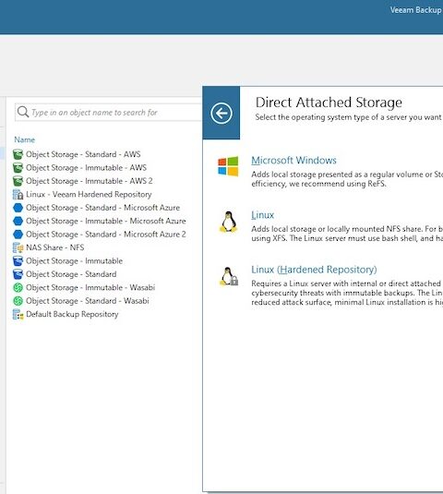Image resolution: width=443 pixels, height=494 pixels.
Task: Select 'Object Storage - Standard' row text
Action: [71, 274]
